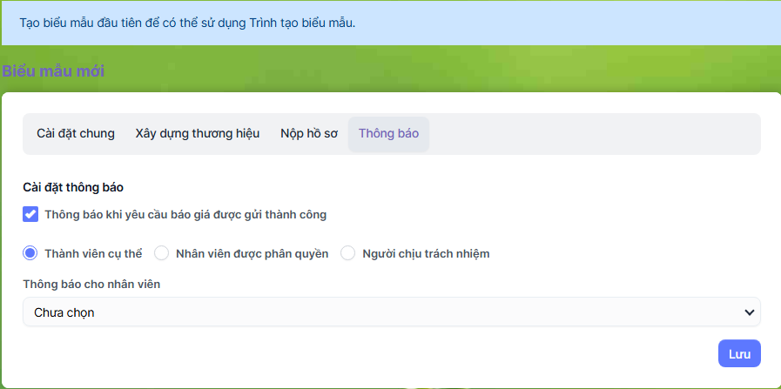Click the 'Người chịu trách nhiệm' label text
Viewport: 781px width, 389px height.
point(426,253)
